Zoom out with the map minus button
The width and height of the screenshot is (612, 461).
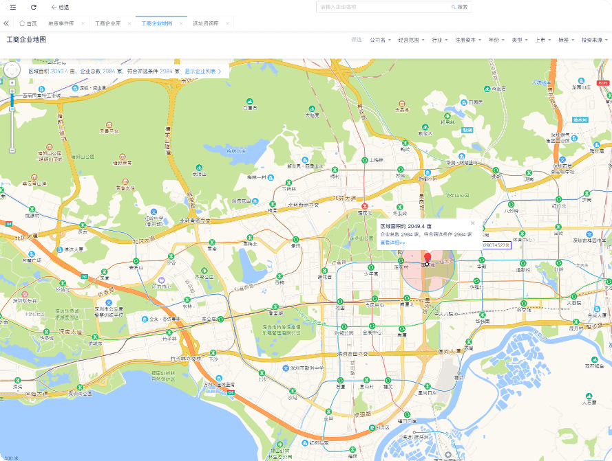click(12, 150)
